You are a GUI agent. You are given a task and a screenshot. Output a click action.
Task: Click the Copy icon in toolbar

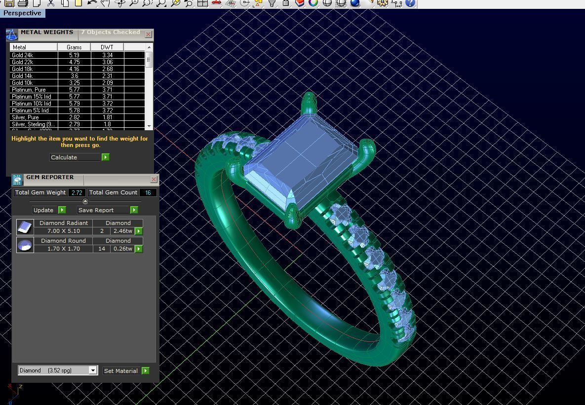tap(65, 3)
